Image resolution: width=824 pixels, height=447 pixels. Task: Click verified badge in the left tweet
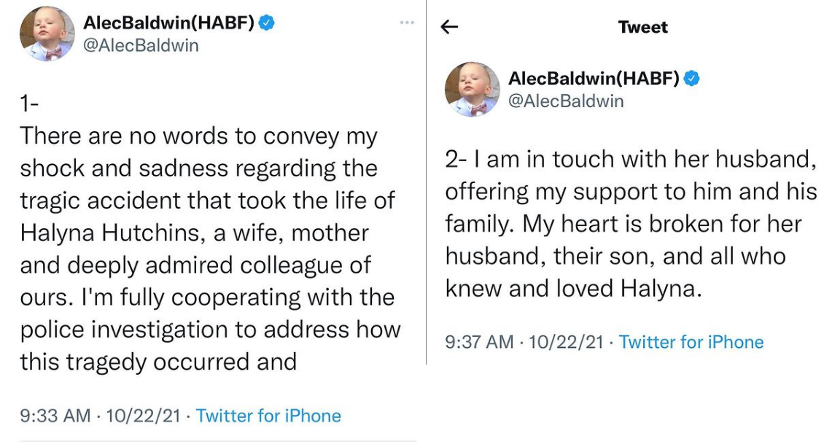pos(267,23)
